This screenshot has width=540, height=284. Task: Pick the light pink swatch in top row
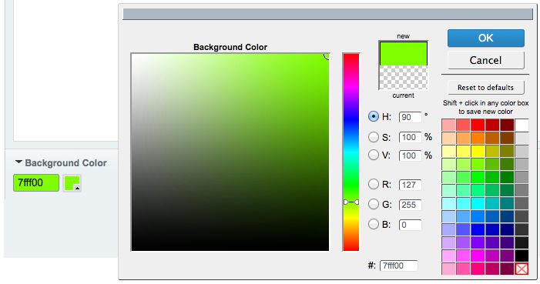pos(448,125)
